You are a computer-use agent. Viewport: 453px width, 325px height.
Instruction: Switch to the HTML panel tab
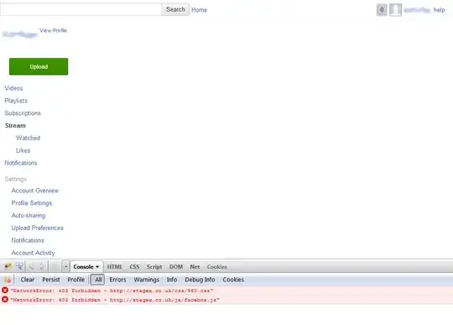tap(114, 266)
